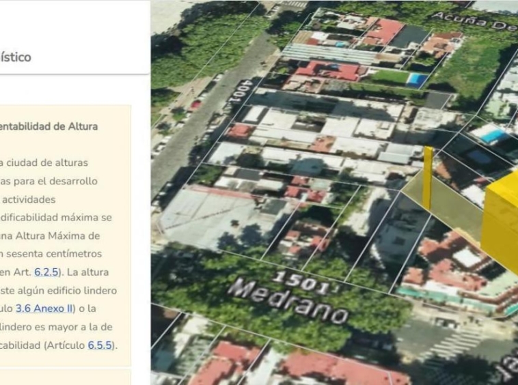This screenshot has height=385, width=518.
Task: Click the heading ending in 'entabilidad de Altura'
Action: click(49, 127)
